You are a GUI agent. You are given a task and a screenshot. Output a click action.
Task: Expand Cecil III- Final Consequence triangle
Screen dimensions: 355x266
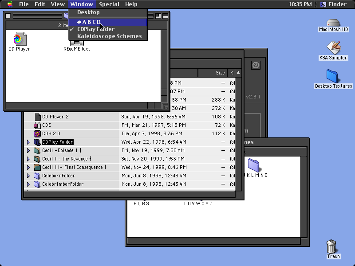pos(28,167)
